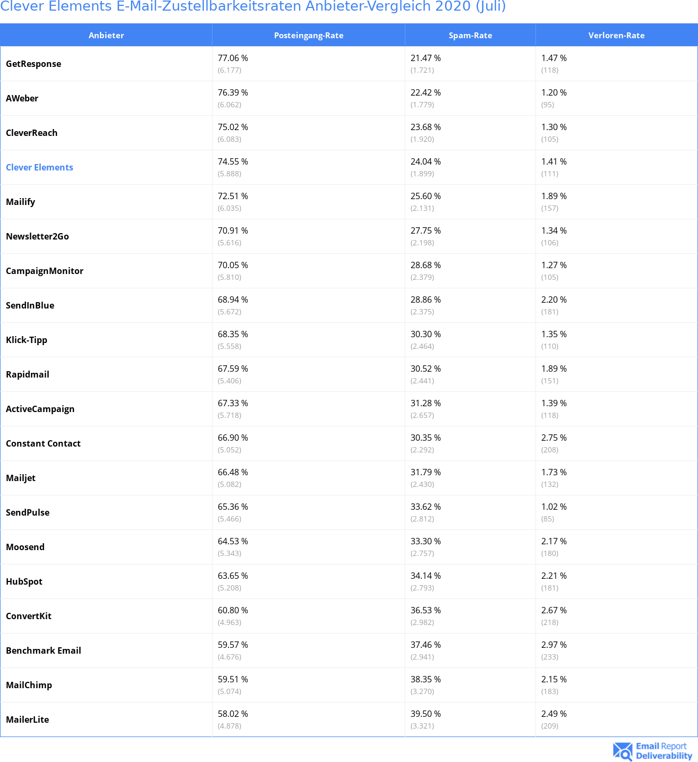
Task: Click the Spam-Rate column header
Action: [470, 35]
